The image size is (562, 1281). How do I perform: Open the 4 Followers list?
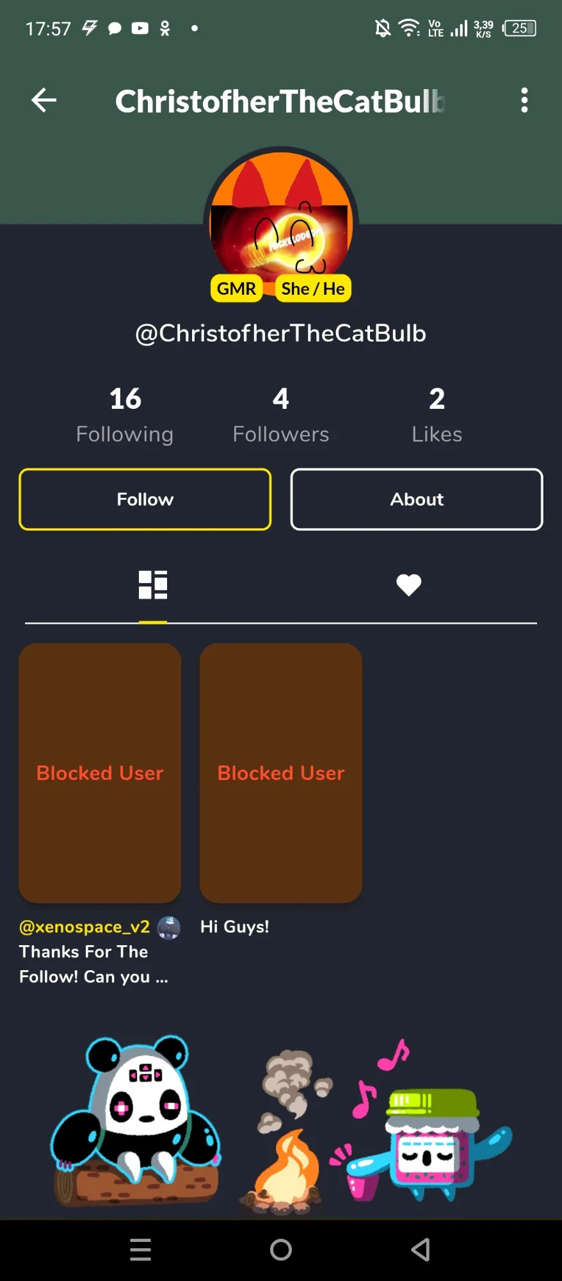point(280,415)
